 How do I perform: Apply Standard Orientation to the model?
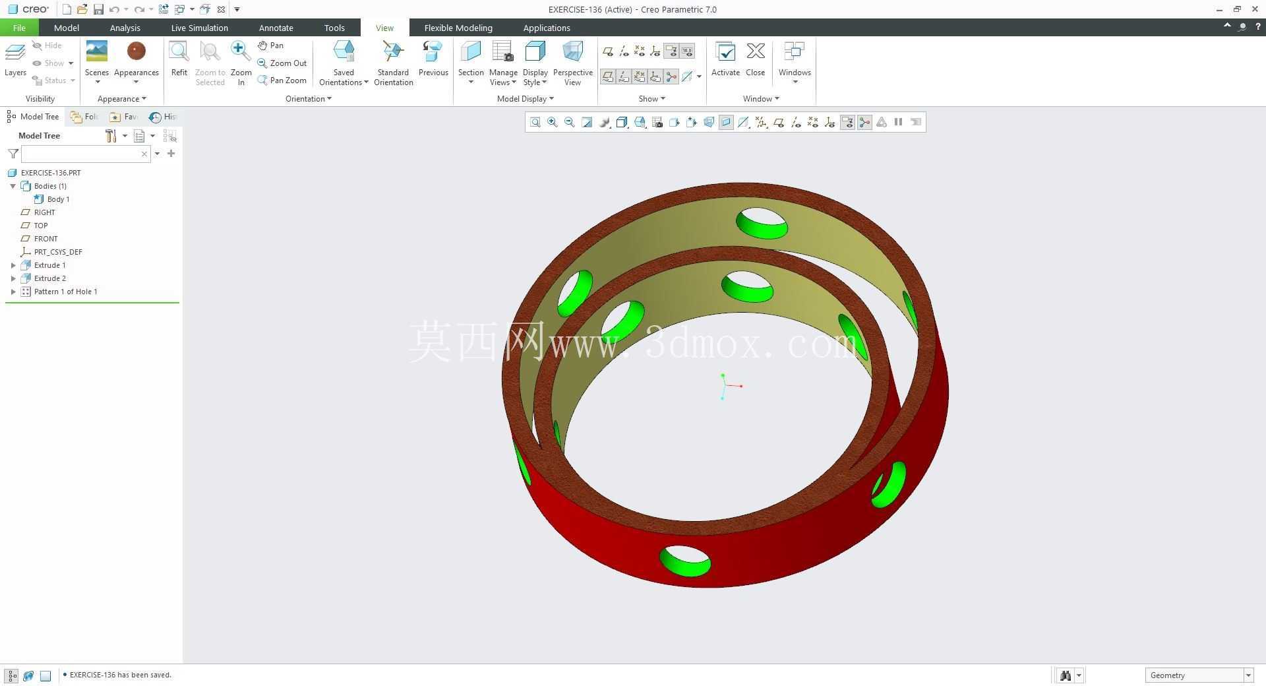click(x=393, y=63)
